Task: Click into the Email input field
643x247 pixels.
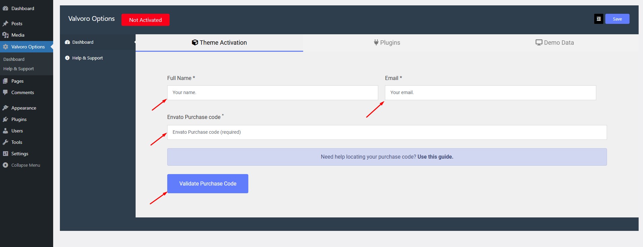Action: tap(490, 93)
